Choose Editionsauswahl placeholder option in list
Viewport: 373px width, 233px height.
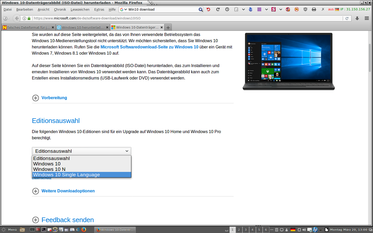point(82,158)
